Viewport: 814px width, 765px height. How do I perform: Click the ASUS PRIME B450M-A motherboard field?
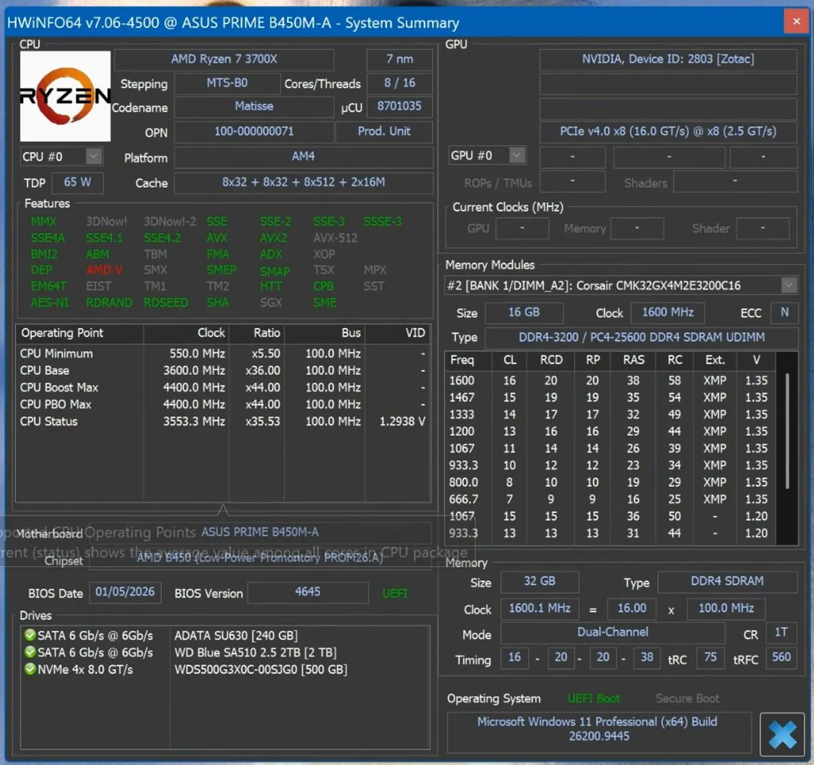tap(260, 533)
